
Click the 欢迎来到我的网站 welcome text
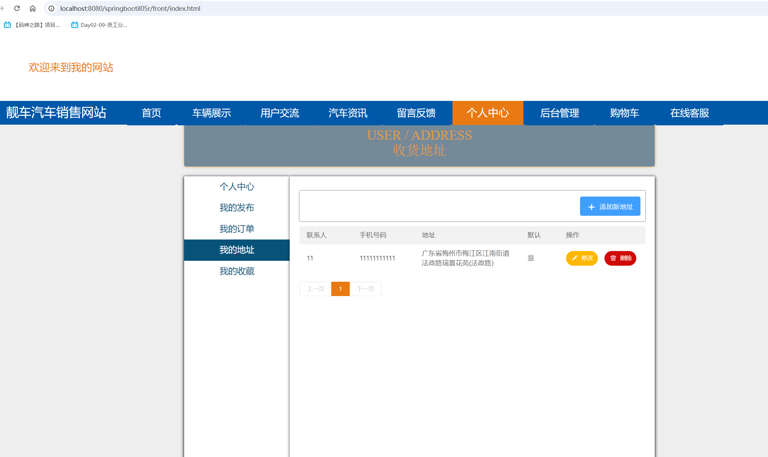point(71,67)
